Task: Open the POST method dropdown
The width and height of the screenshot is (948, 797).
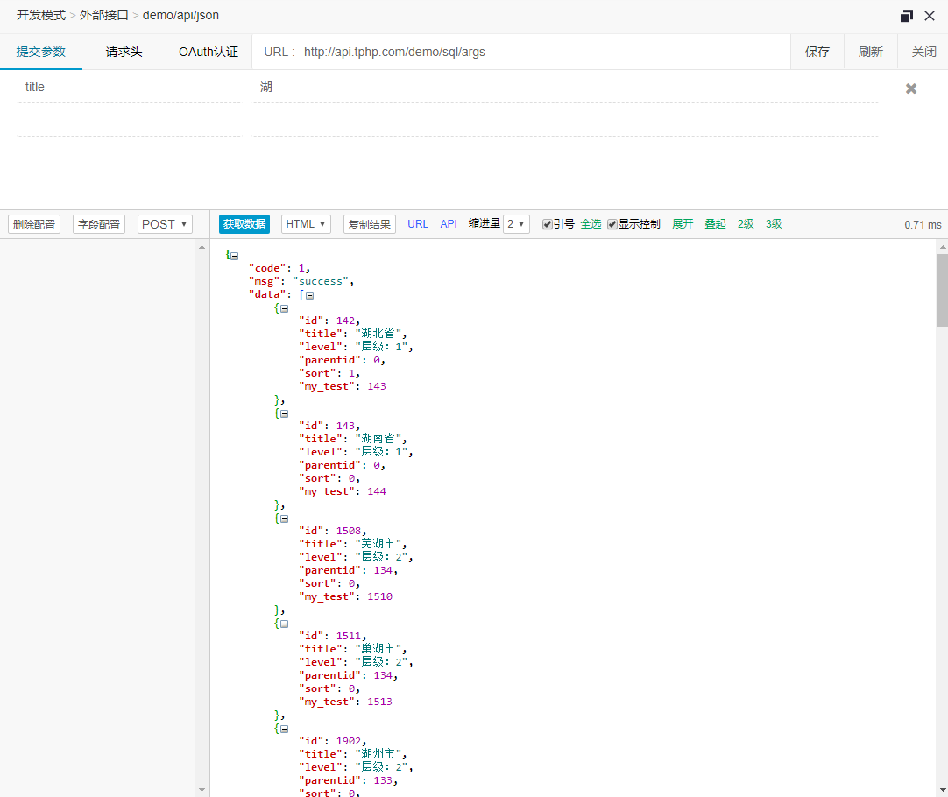Action: click(165, 224)
